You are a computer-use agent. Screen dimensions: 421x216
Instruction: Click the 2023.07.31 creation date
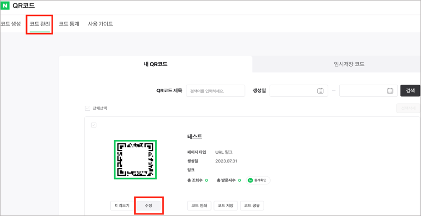[x=227, y=161]
